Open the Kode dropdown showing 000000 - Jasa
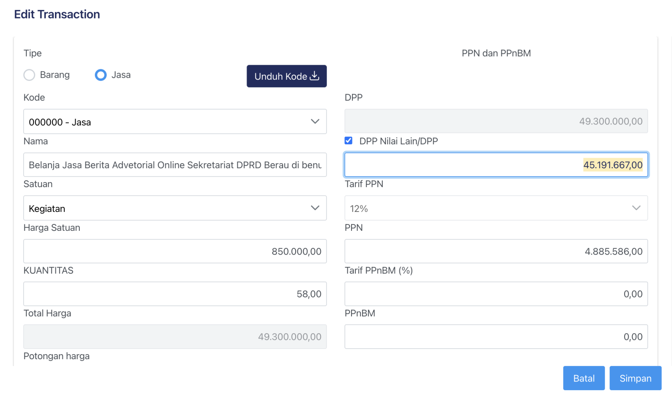The width and height of the screenshot is (672, 402). coord(175,122)
